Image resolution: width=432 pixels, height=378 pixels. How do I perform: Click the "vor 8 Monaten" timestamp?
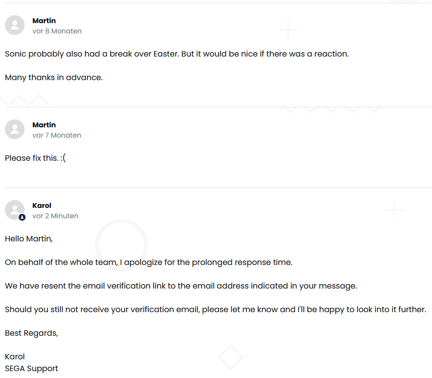[57, 31]
